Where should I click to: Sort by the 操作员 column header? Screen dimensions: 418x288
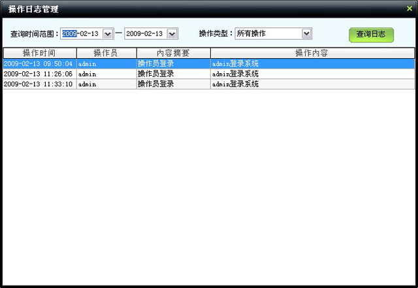(106, 53)
